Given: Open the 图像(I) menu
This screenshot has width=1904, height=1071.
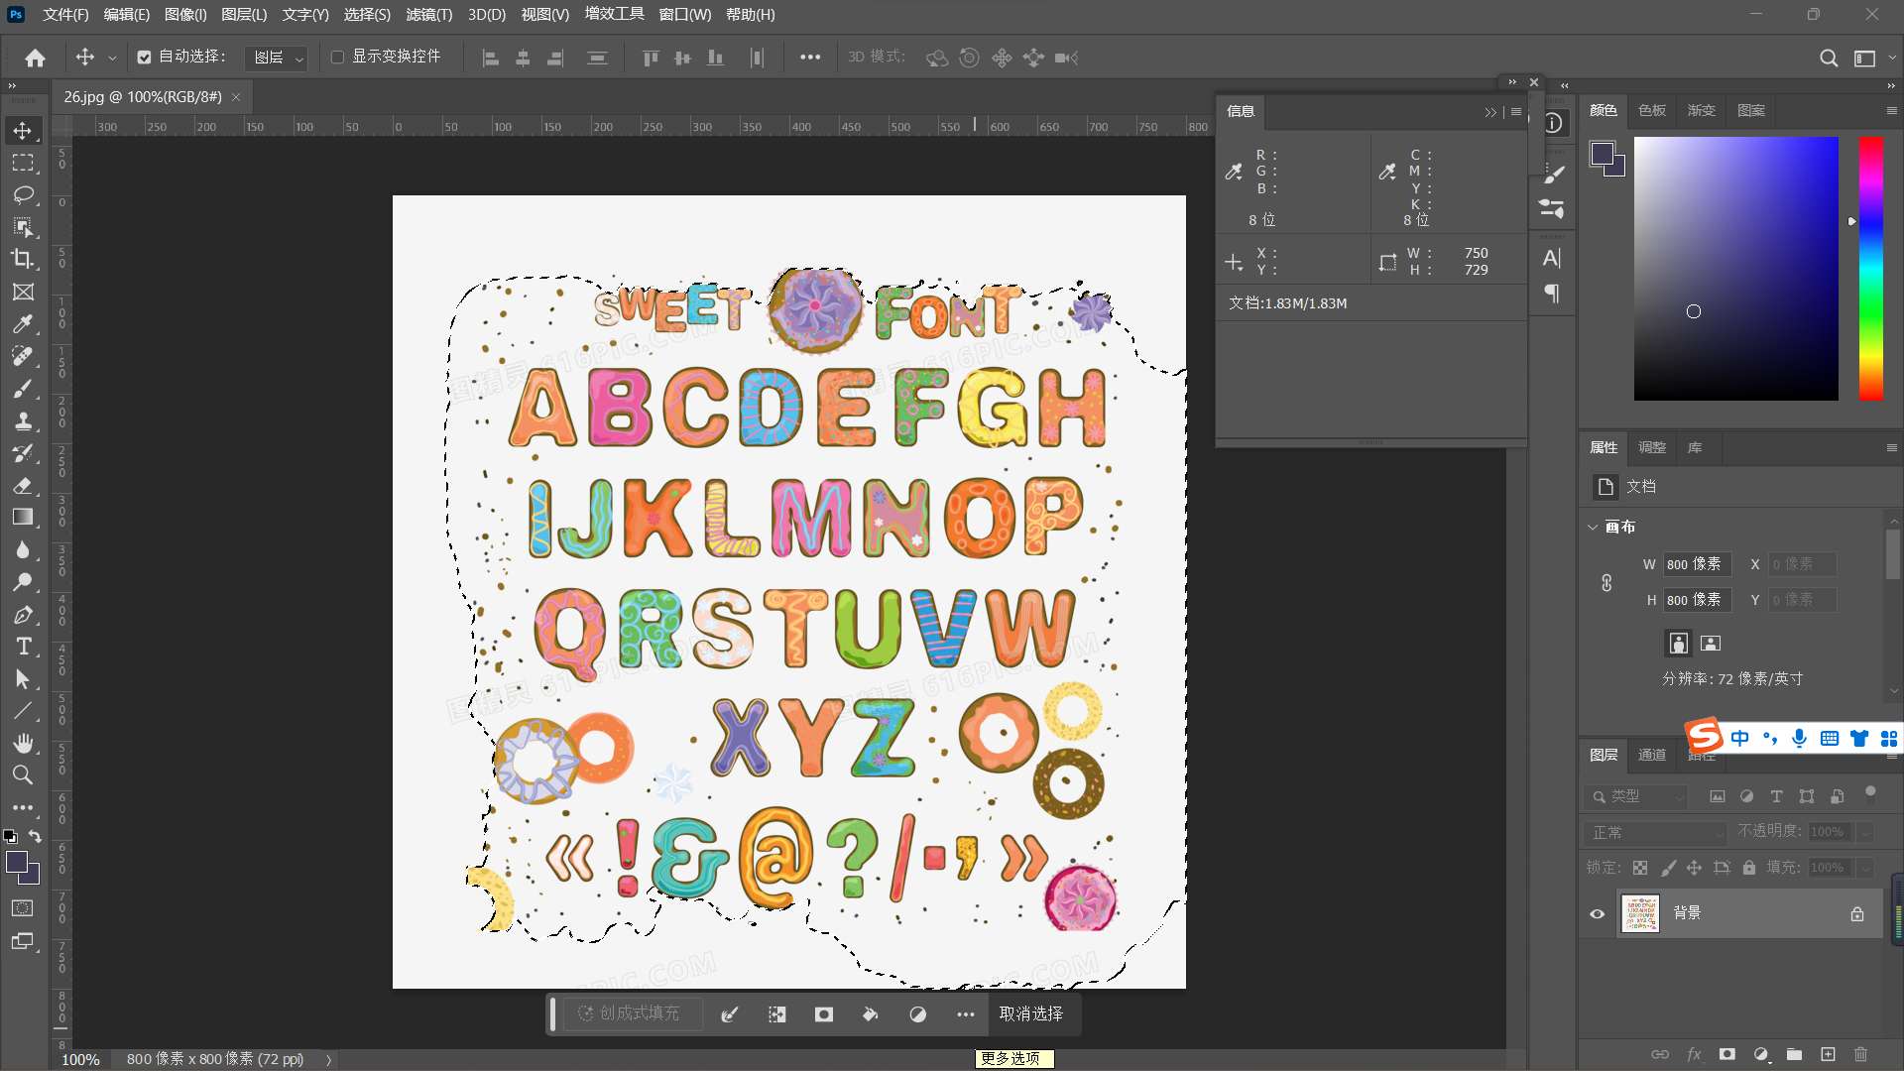Looking at the screenshot, I should 185,15.
